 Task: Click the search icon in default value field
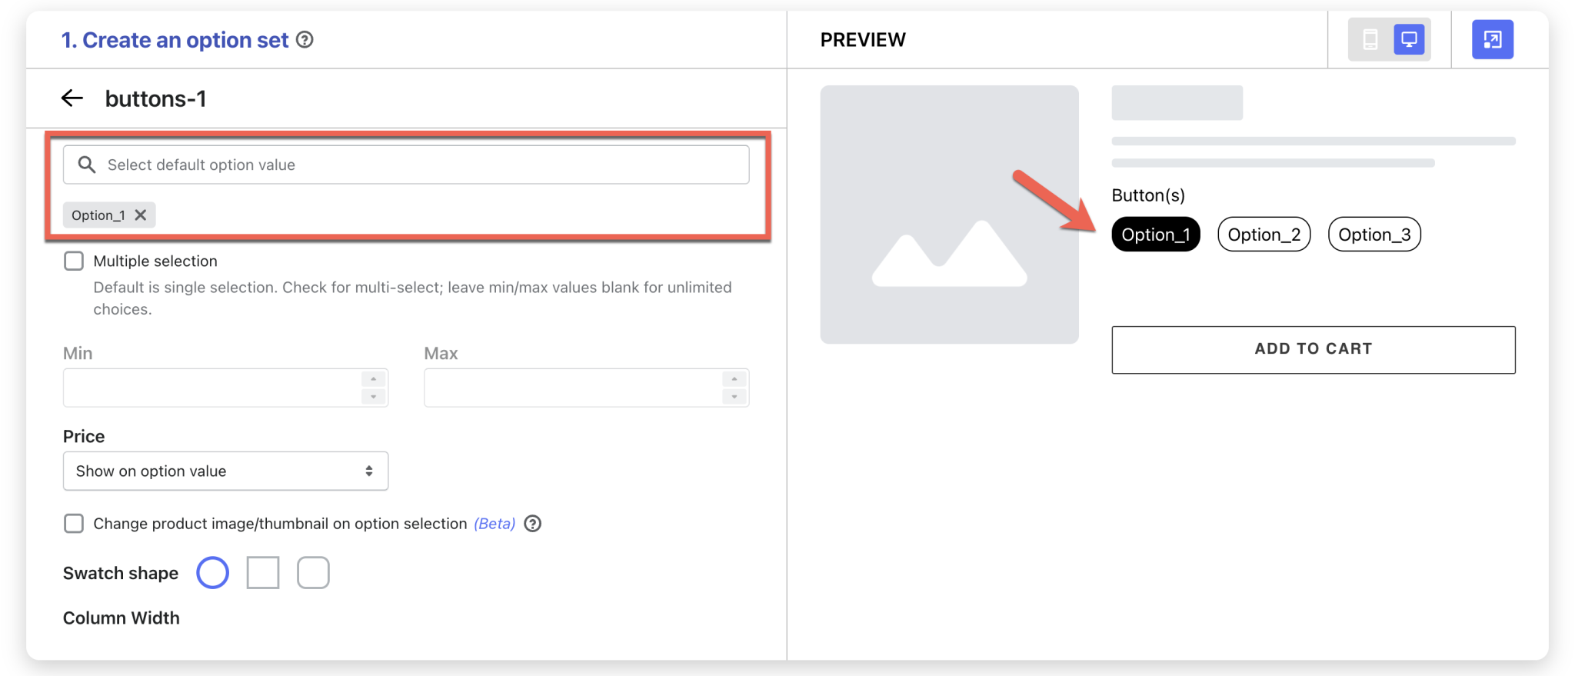(x=87, y=165)
